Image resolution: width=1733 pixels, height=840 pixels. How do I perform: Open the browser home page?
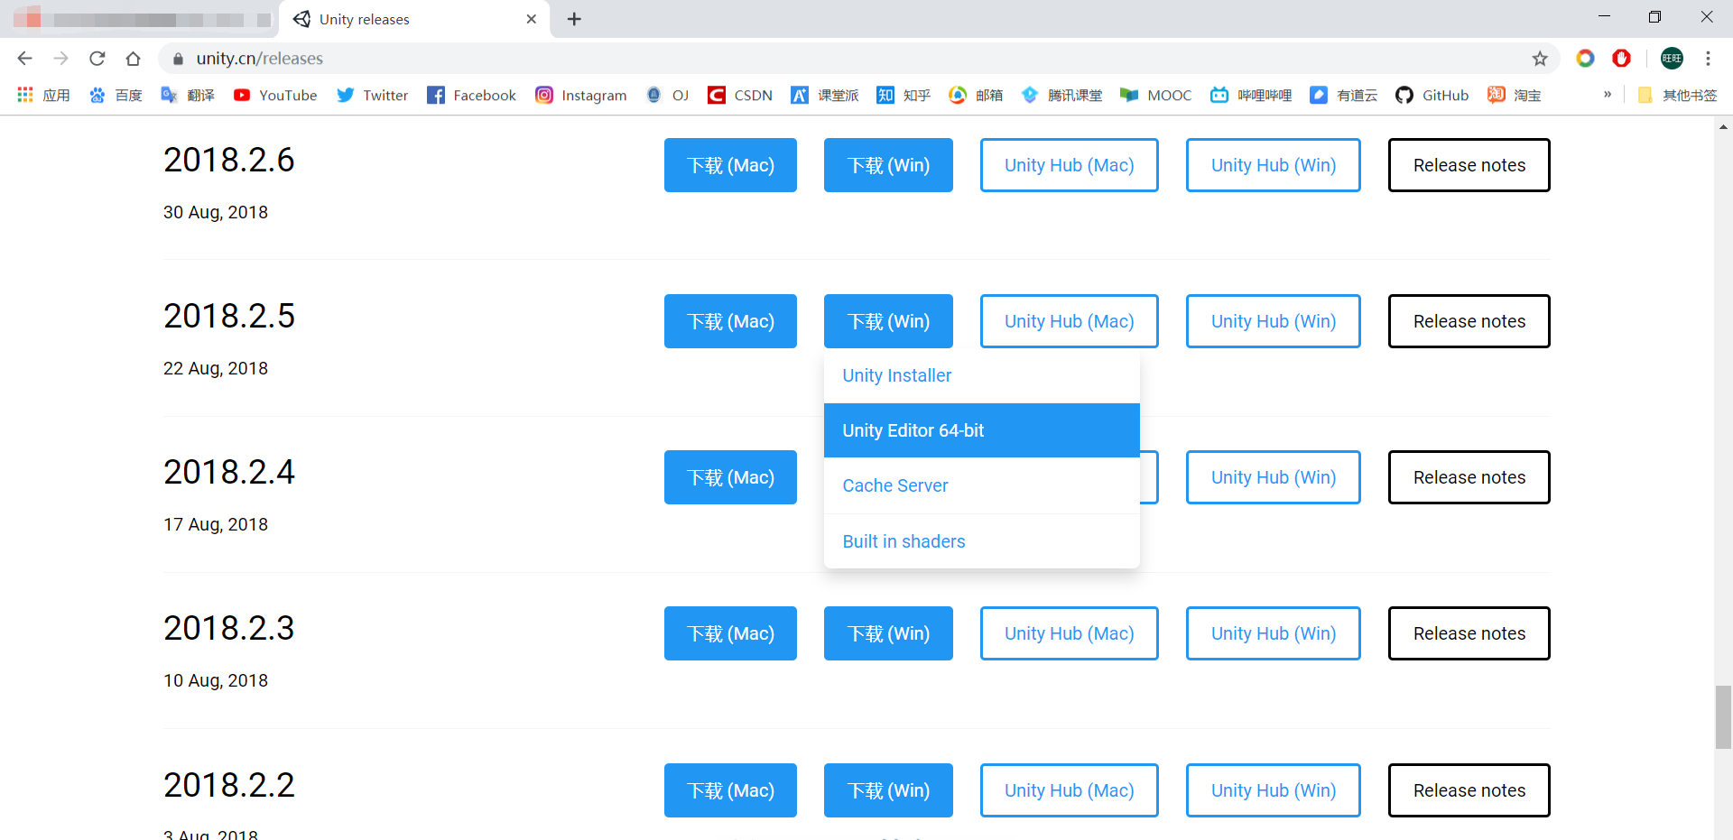tap(133, 59)
